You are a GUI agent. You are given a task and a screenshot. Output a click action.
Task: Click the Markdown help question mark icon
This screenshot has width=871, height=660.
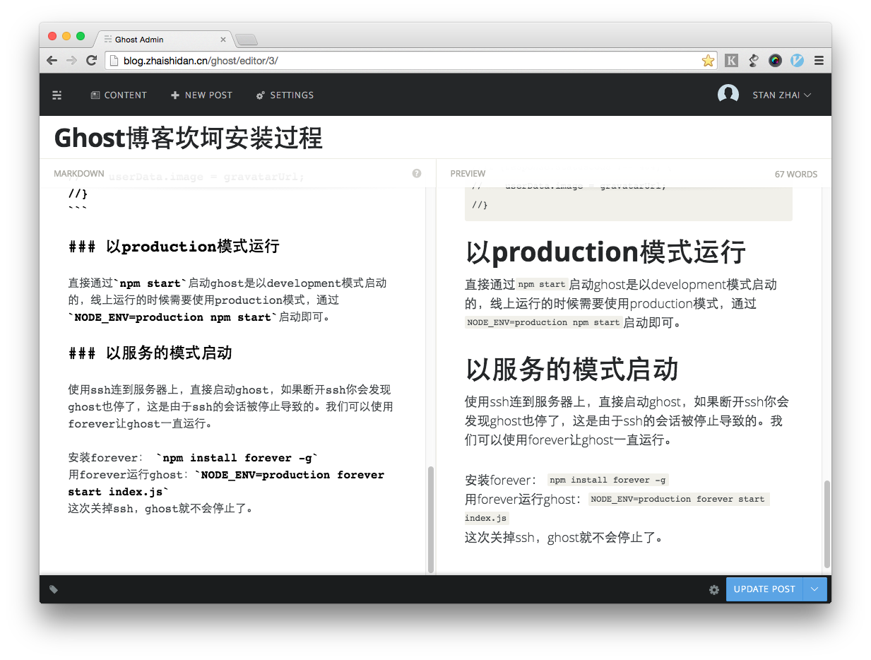coord(417,173)
